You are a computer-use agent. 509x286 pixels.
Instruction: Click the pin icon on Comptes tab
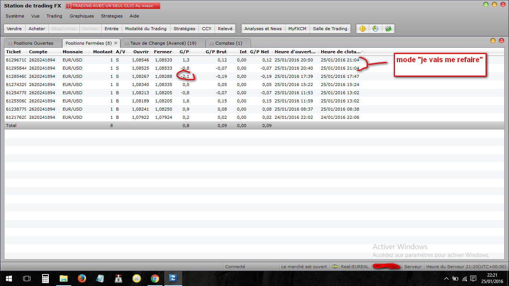[x=212, y=43]
